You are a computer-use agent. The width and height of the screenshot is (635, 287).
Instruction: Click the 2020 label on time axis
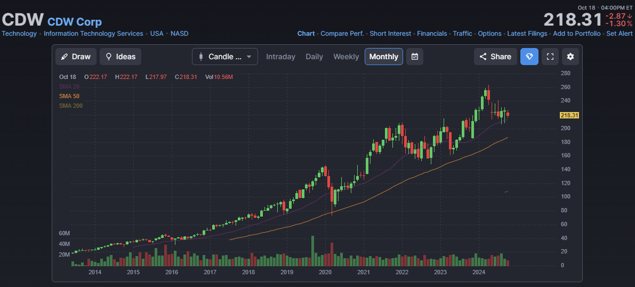pos(325,272)
